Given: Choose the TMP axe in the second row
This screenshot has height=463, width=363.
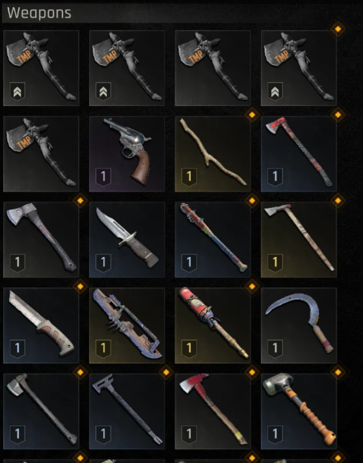Looking at the screenshot, I should pos(41,154).
